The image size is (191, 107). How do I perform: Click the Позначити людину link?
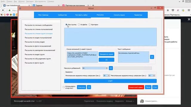click(x=104, y=101)
